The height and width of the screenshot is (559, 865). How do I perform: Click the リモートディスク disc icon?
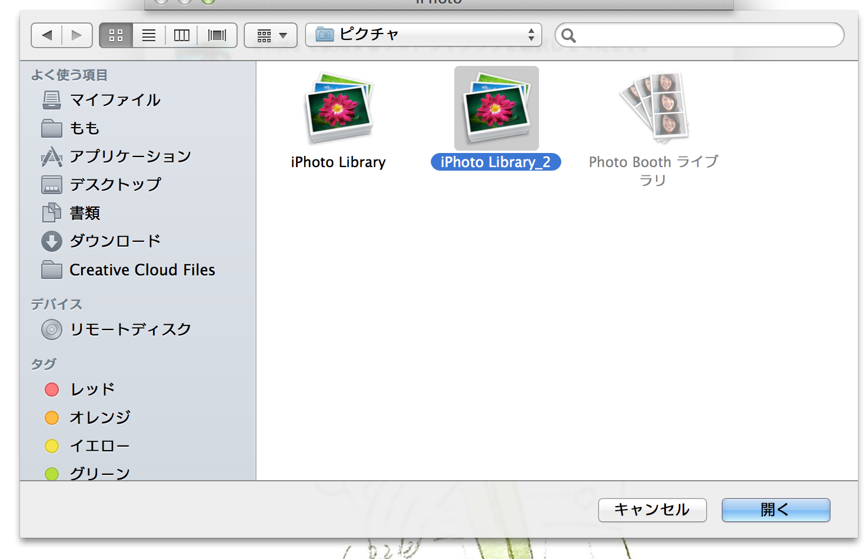point(52,330)
